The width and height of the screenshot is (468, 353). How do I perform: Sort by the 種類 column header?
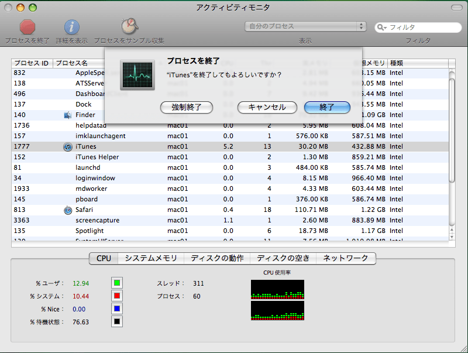pos(418,63)
